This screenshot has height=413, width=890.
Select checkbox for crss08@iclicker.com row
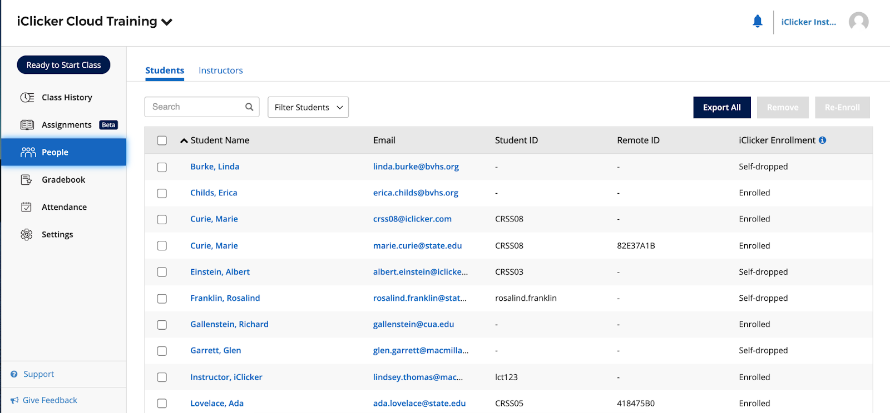coord(162,219)
